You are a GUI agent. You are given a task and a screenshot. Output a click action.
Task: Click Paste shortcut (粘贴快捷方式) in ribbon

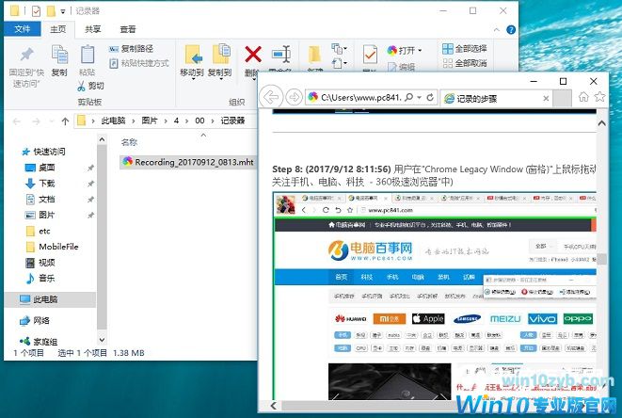[x=139, y=63]
